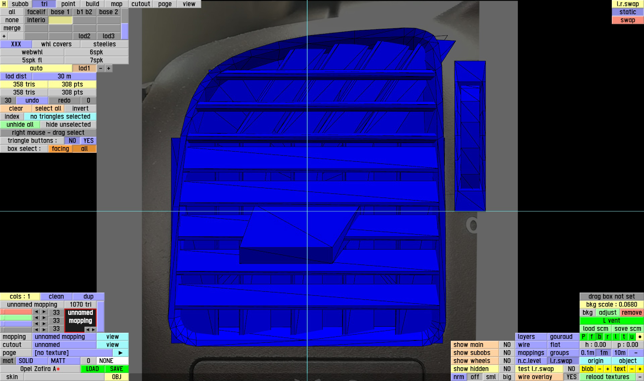Expand the SOLID material type option
This screenshot has height=381, width=644.
(32, 361)
